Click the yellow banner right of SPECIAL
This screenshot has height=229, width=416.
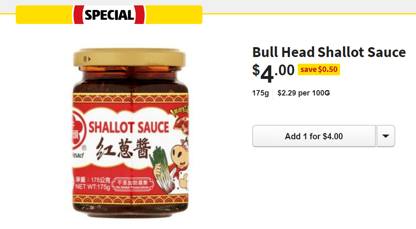click(x=174, y=15)
